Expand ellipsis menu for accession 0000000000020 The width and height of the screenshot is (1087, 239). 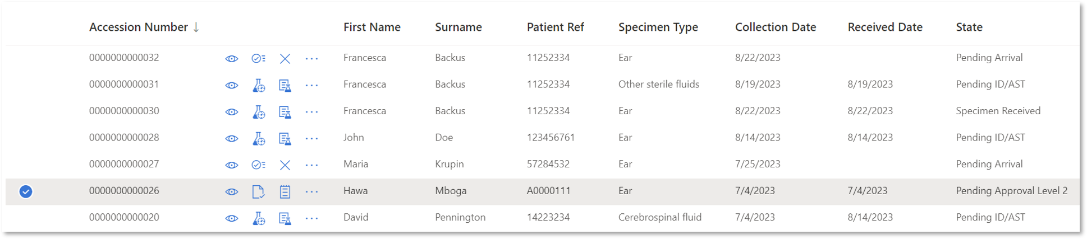[312, 218]
